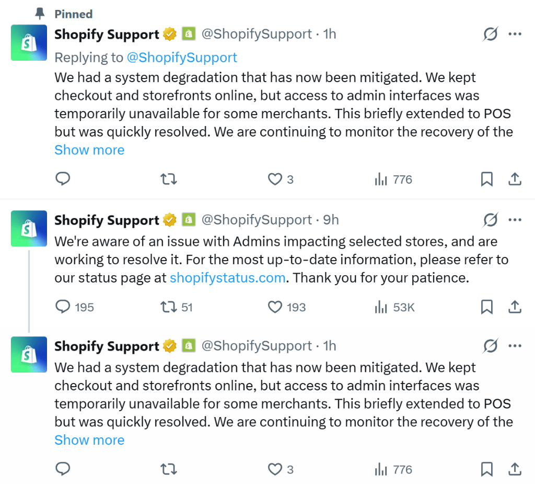Share the pinned system degradation post

coord(515,179)
